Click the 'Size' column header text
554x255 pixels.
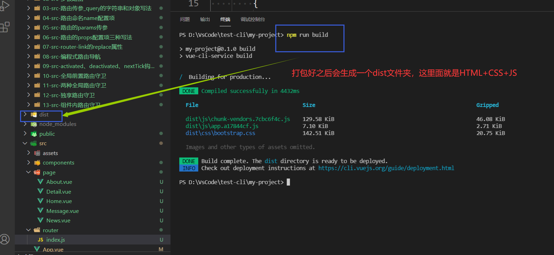point(309,105)
